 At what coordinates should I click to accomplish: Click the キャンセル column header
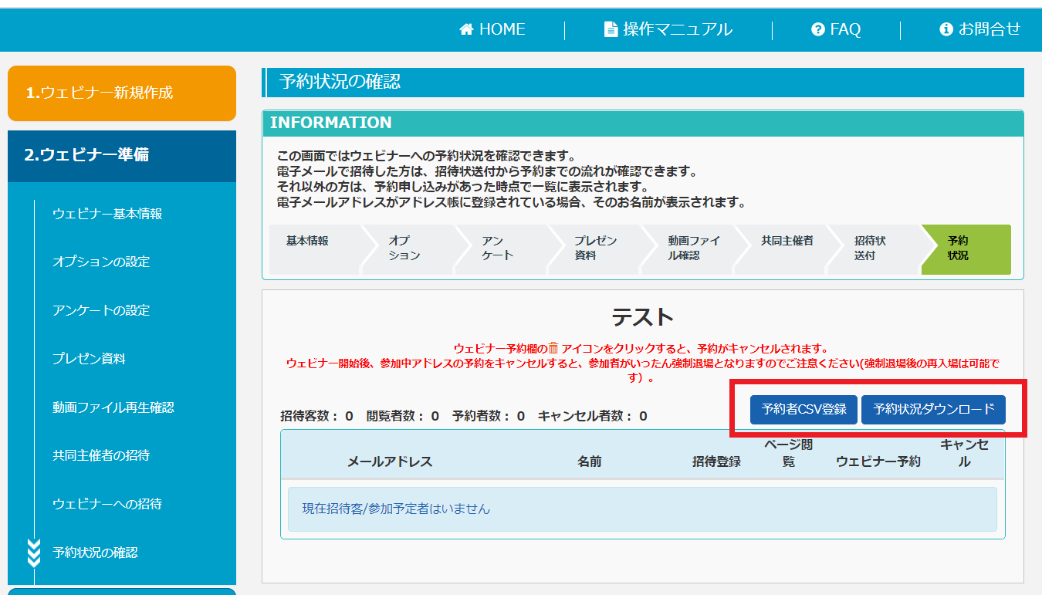965,454
